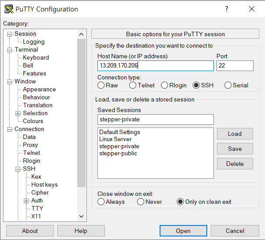Open the Features category
Viewport: 265px width, 240px height.
coord(34,73)
